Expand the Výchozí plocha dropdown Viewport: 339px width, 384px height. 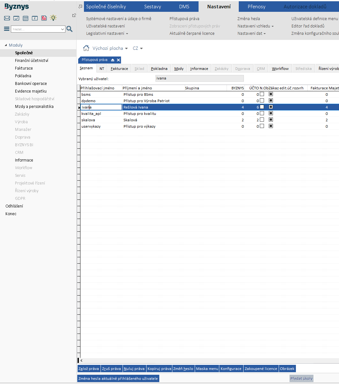click(110, 49)
